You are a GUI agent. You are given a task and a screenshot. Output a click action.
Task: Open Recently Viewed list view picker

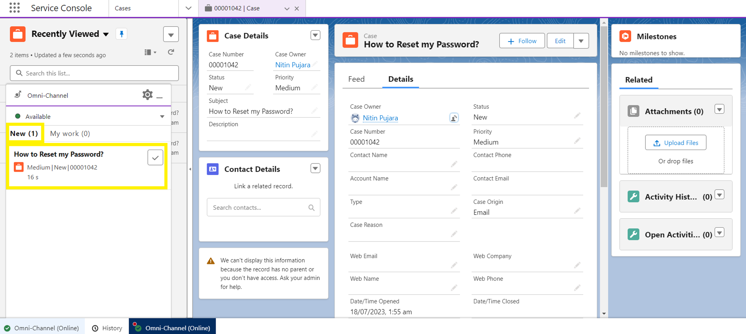tap(106, 34)
